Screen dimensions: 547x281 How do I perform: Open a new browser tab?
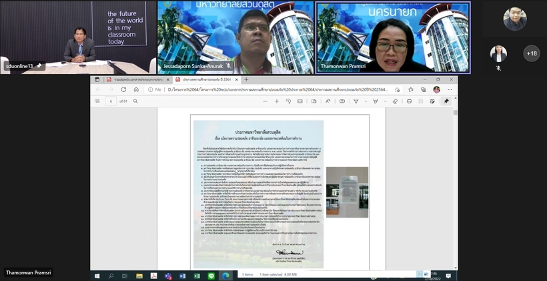246,79
